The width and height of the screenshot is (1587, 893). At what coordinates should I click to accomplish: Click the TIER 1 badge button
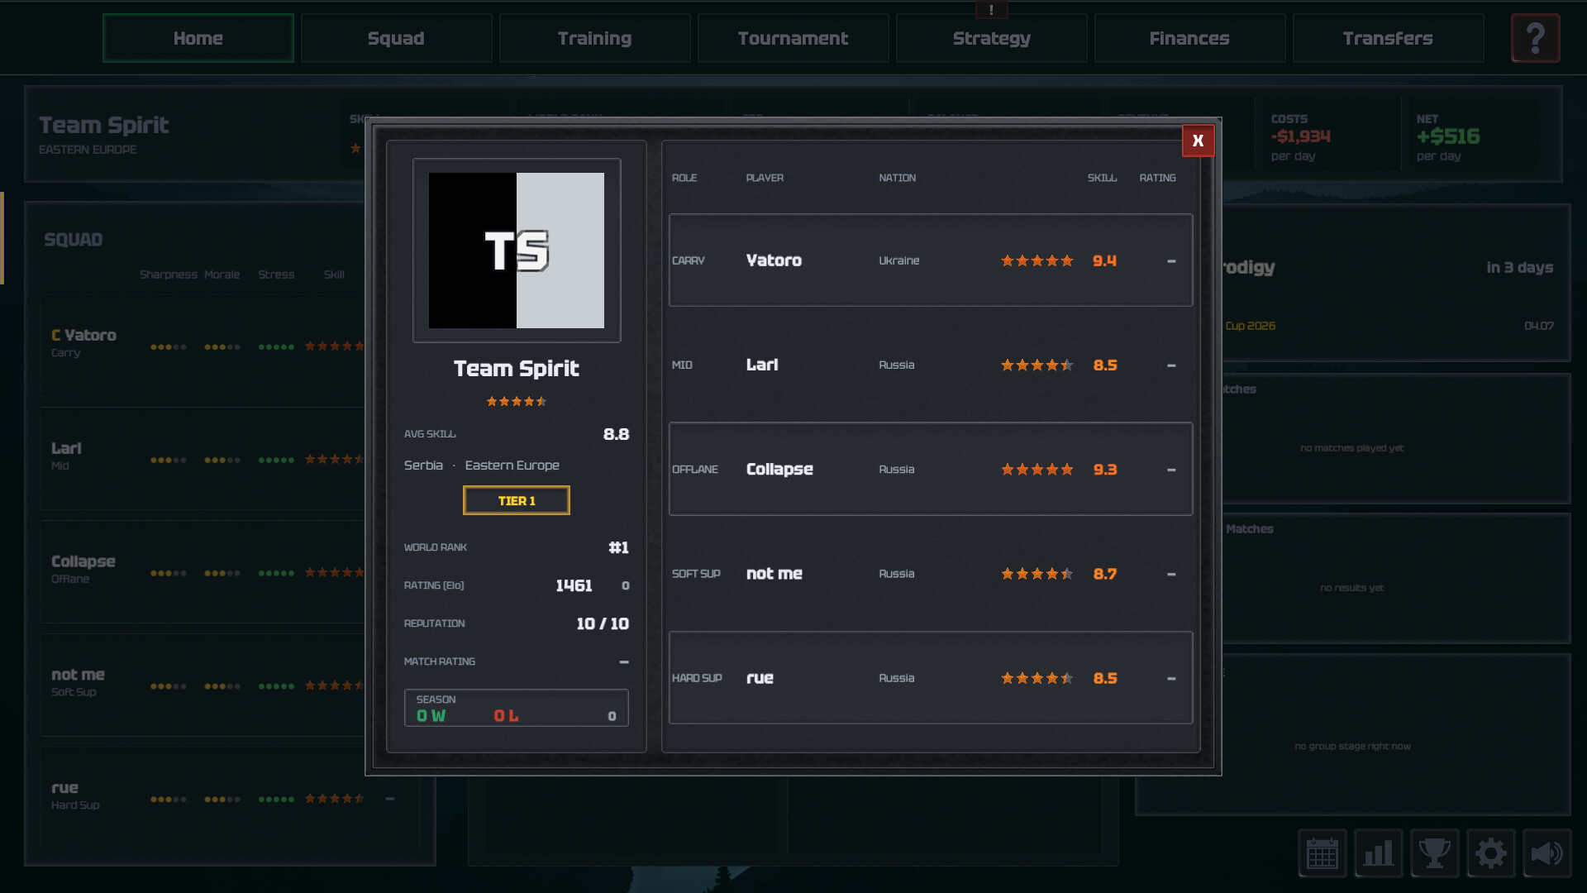pyautogui.click(x=517, y=501)
